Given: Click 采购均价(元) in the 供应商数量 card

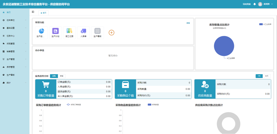Looking at the screenshot, I should click(223, 94).
